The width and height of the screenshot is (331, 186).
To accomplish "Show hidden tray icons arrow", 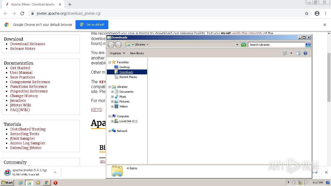I will 289,183.
